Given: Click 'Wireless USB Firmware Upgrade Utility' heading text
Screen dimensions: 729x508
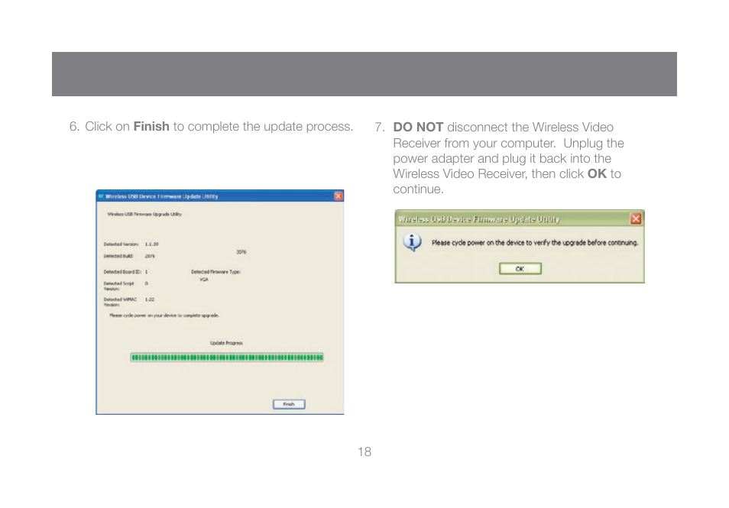Looking at the screenshot, I should click(144, 214).
